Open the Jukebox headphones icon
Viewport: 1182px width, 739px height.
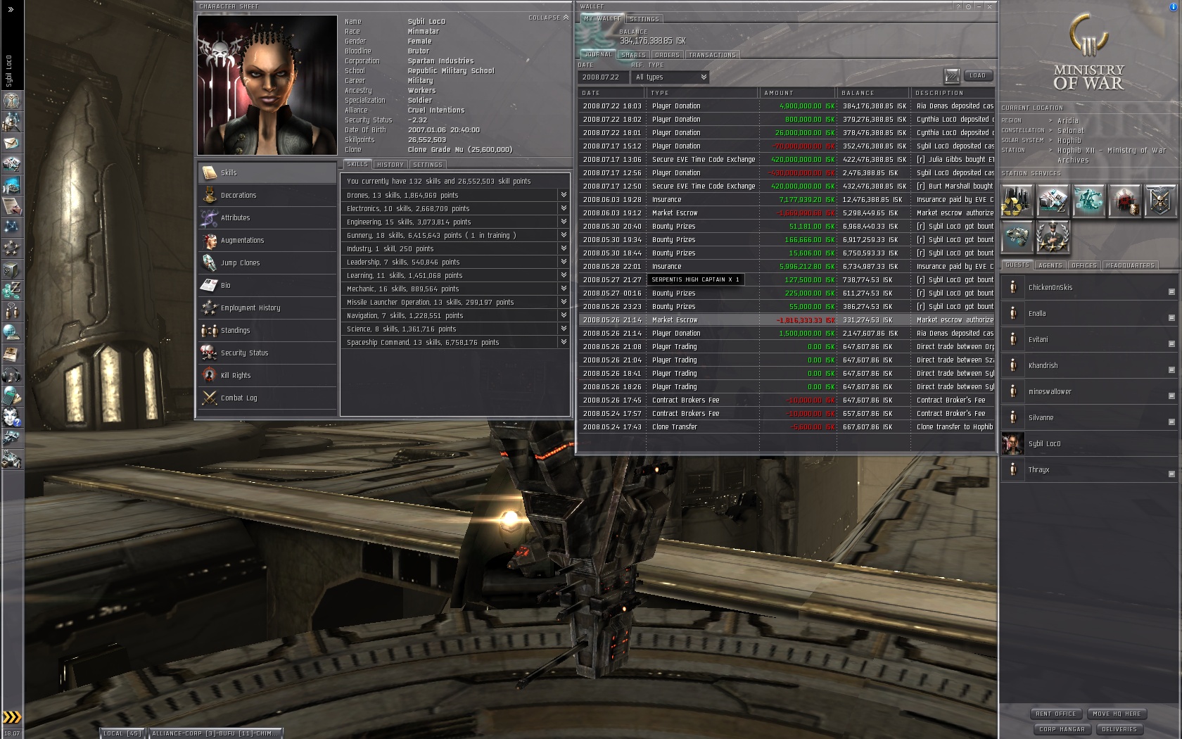click(x=12, y=375)
